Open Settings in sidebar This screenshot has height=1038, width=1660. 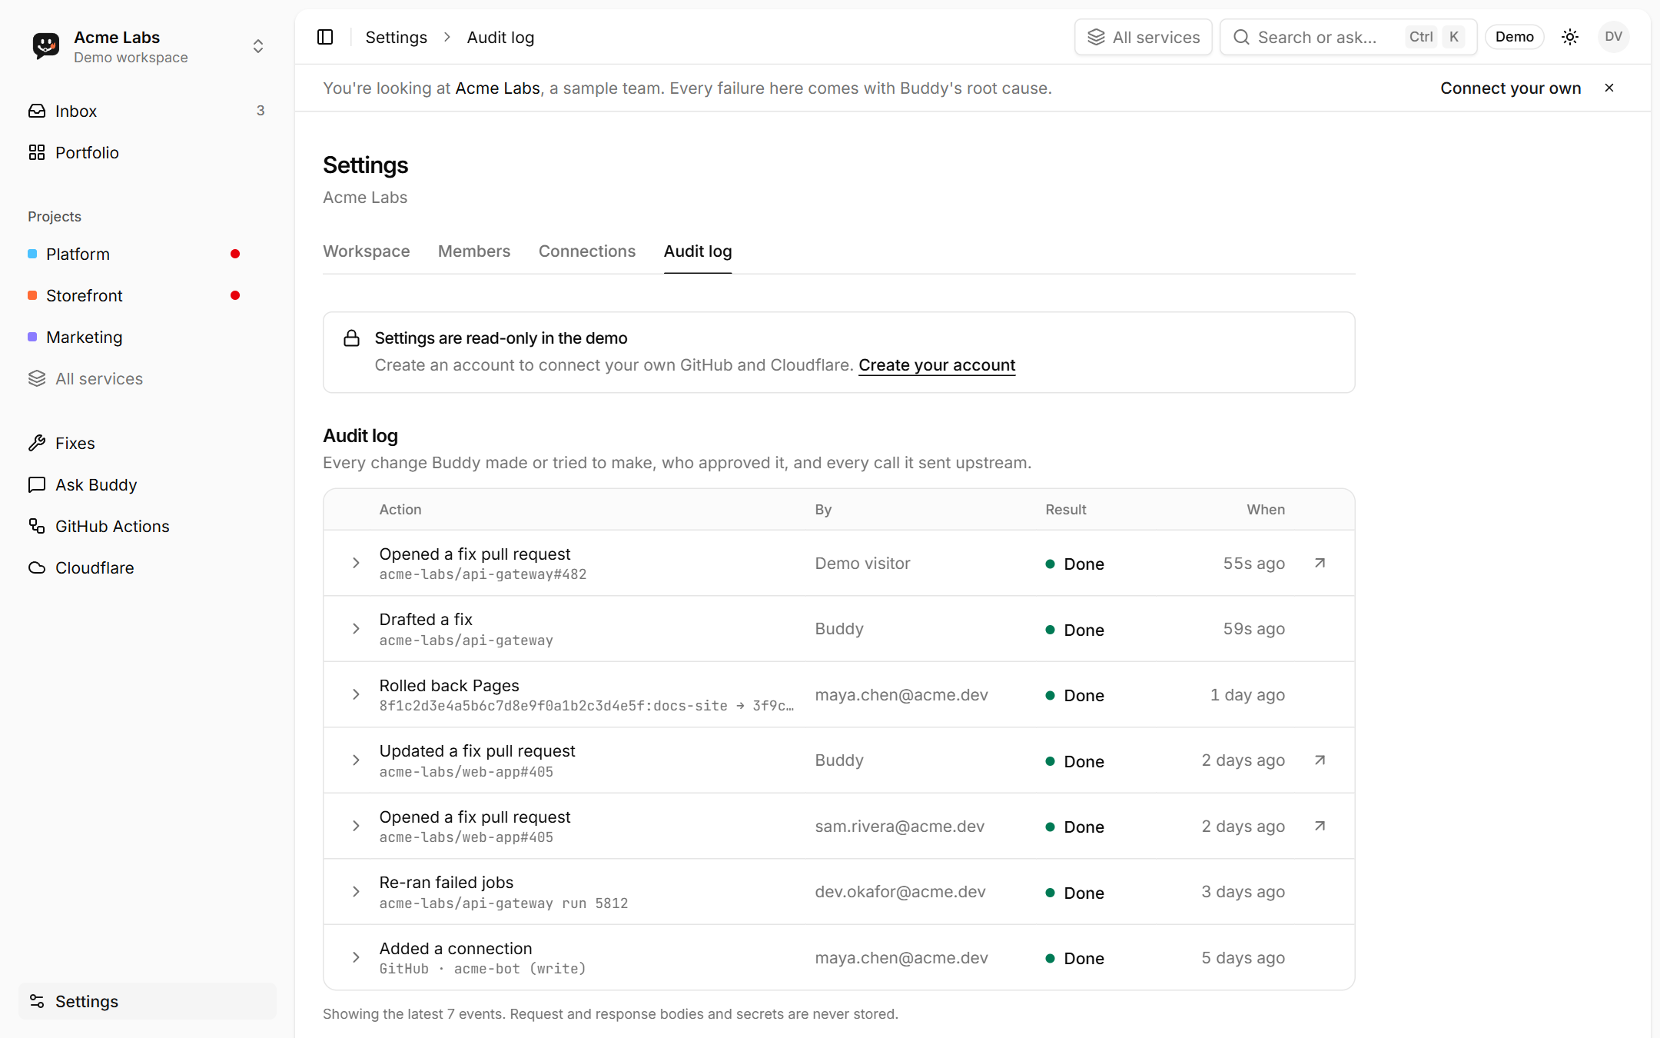147,1001
